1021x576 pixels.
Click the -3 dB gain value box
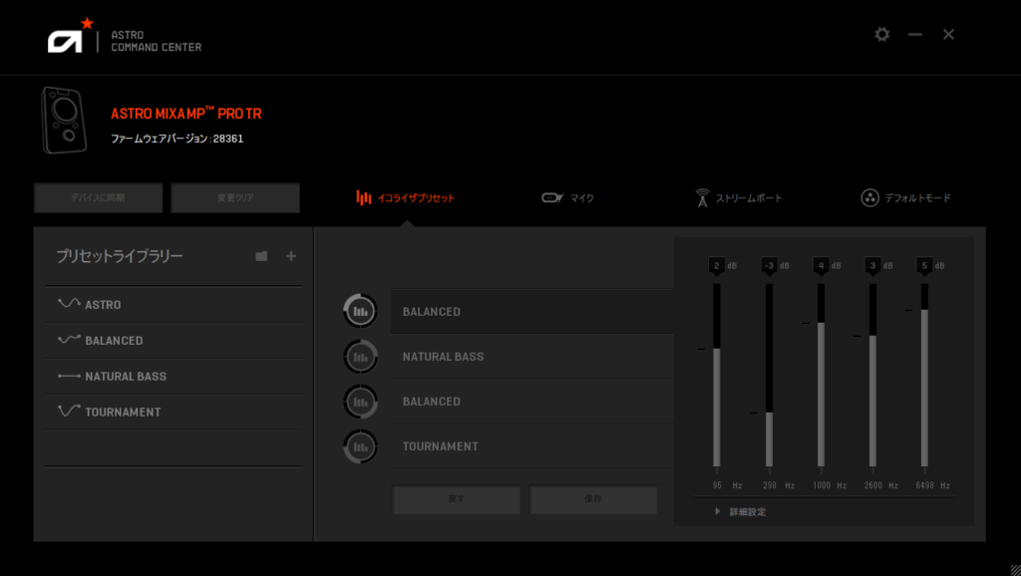click(769, 265)
